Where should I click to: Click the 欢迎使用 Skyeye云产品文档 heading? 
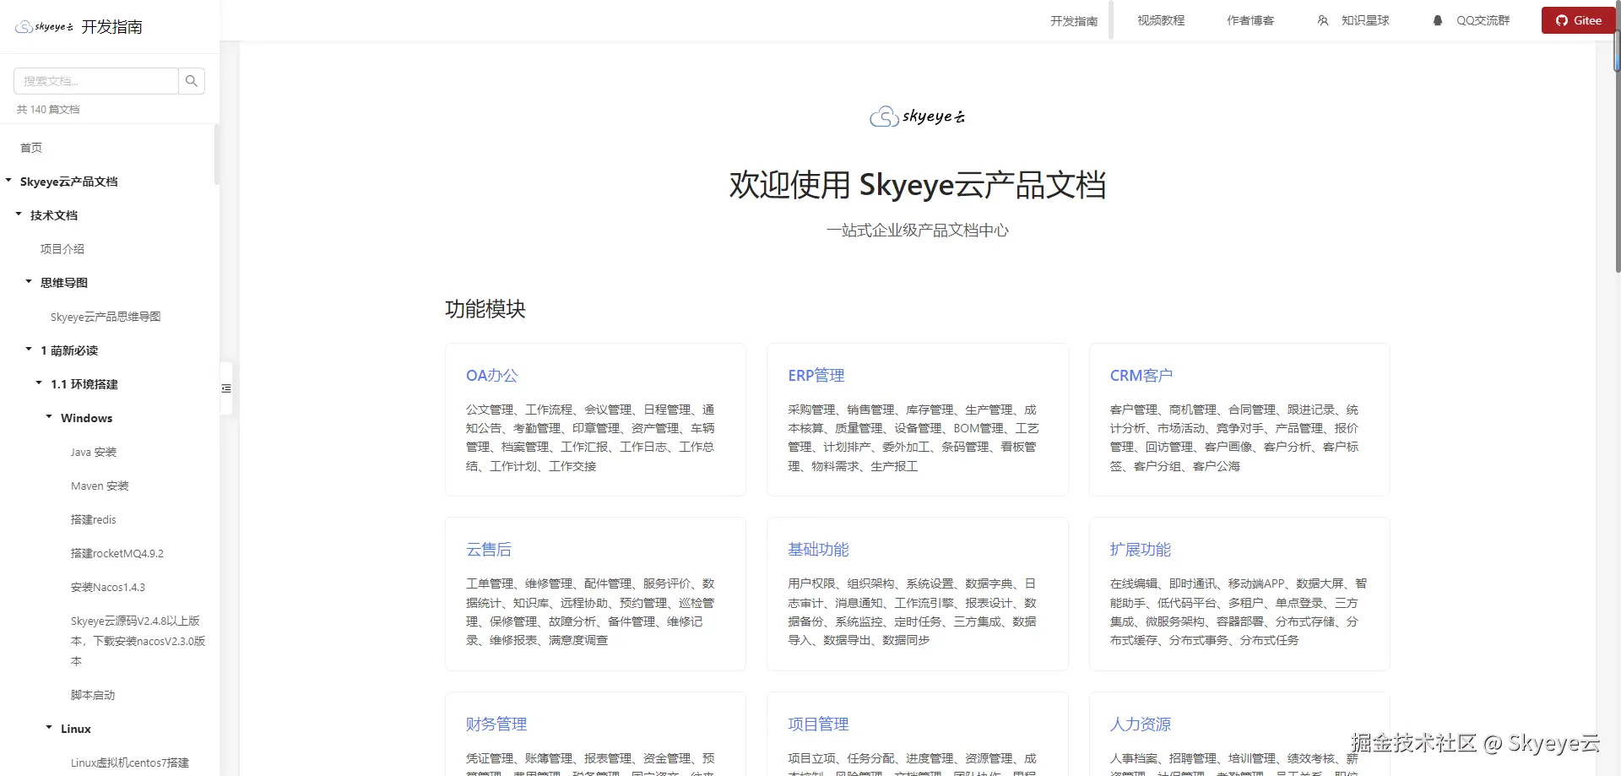[918, 185]
